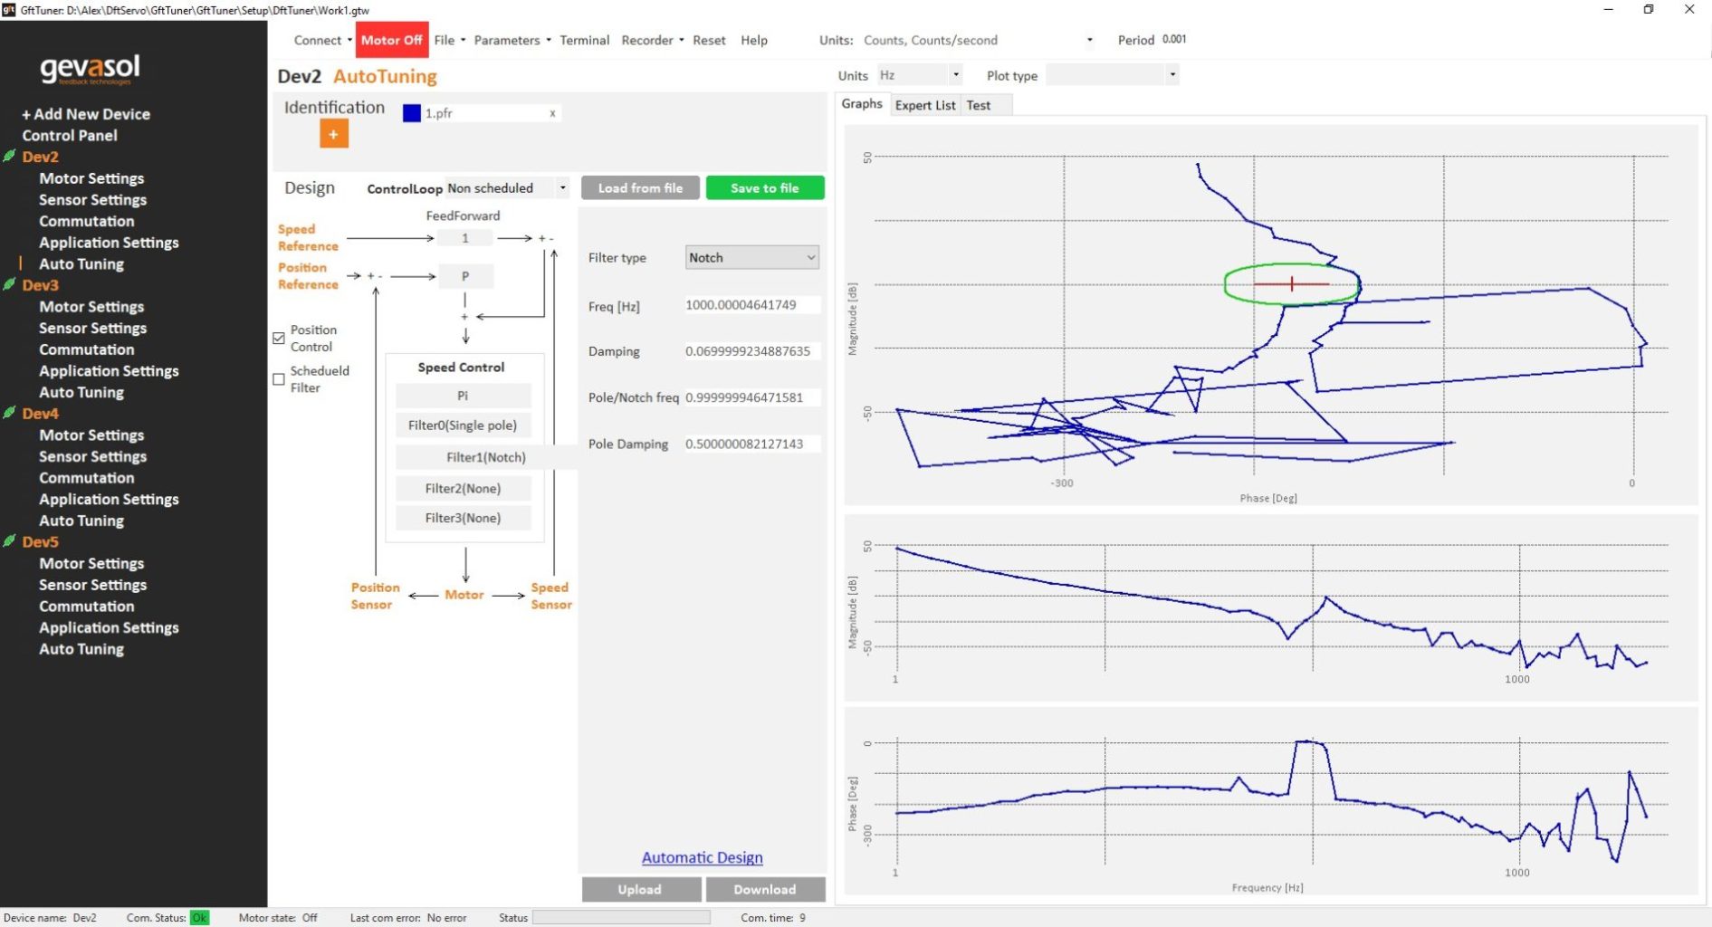This screenshot has height=927, width=1712.
Task: Click the orange plus add identification icon
Action: coord(333,134)
